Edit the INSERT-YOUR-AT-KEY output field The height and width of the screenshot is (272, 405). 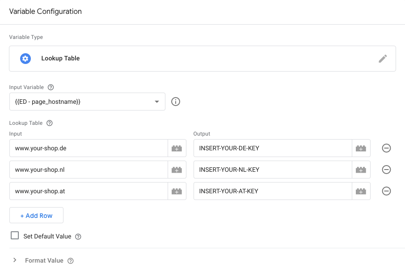pos(273,191)
